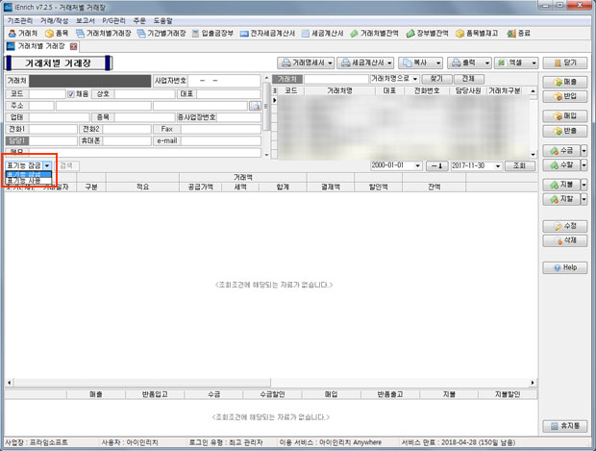
Task: Toggle the 채움 checkbox
Action: [x=70, y=94]
